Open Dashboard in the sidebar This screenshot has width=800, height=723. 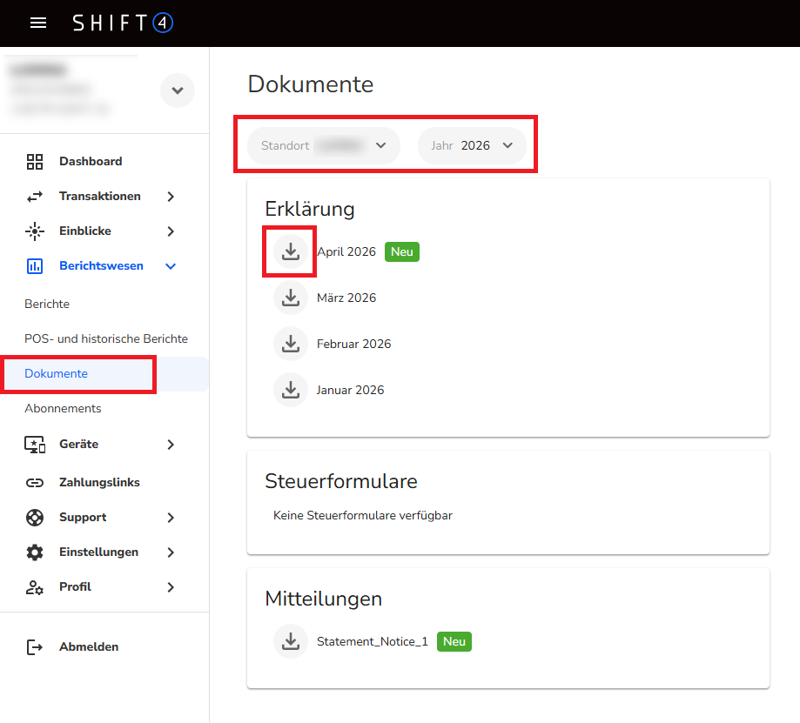[91, 162]
